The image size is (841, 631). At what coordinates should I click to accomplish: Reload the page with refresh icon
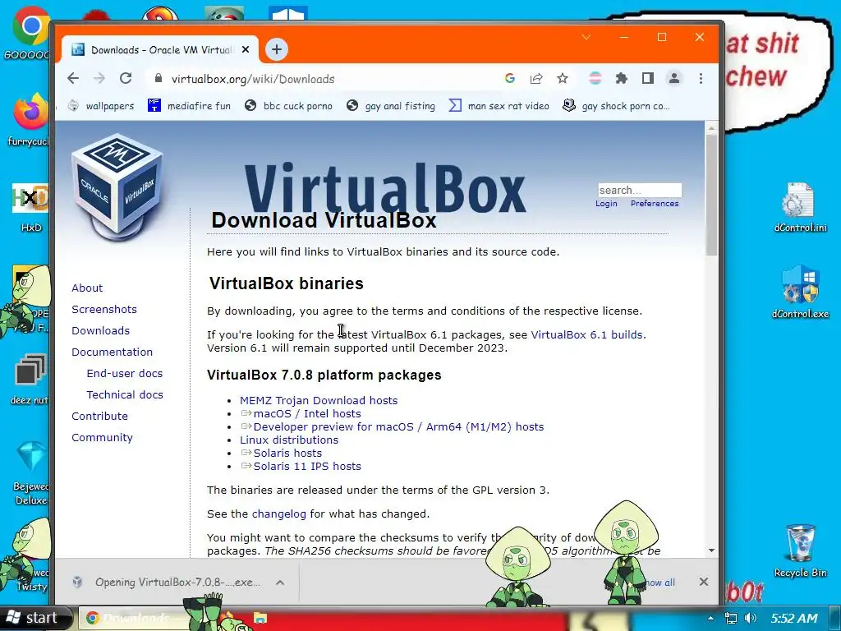126,78
